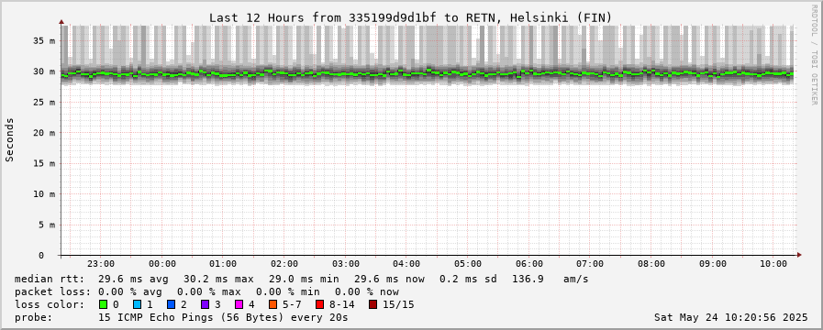
Task: Click the 10:00 time axis label
Action: pos(773,264)
